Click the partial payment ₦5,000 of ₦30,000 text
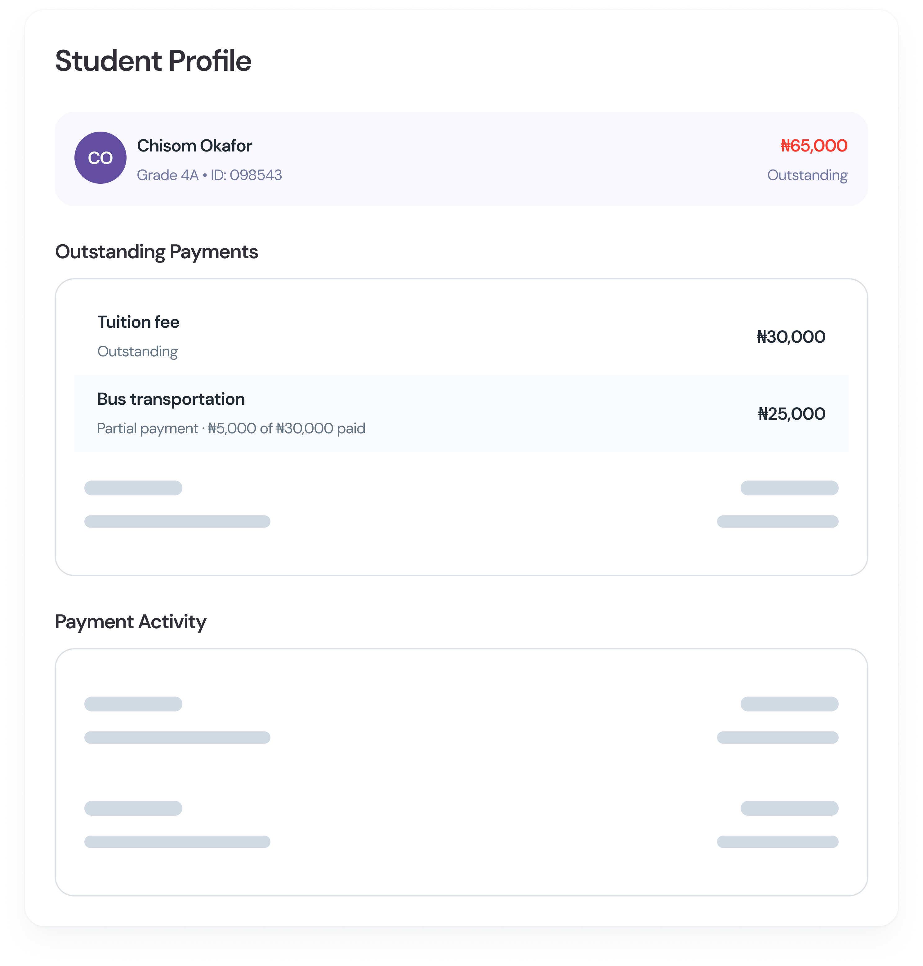The height and width of the screenshot is (966, 923). click(231, 428)
